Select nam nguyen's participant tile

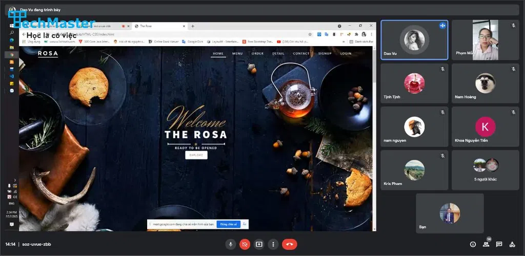coord(414,126)
